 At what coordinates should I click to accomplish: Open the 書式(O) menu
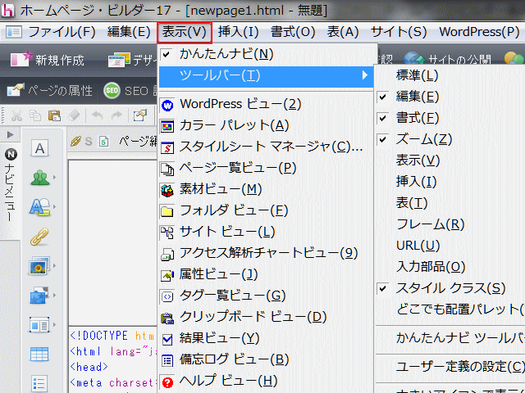[293, 32]
